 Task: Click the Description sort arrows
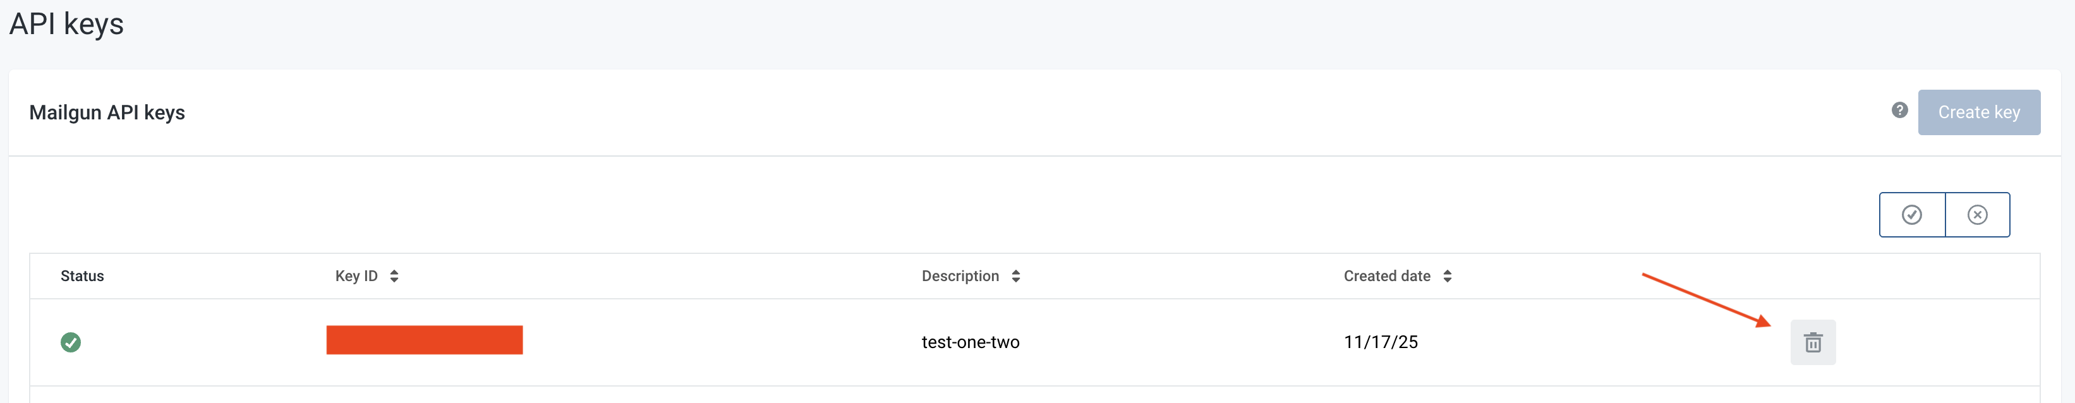tap(1016, 277)
